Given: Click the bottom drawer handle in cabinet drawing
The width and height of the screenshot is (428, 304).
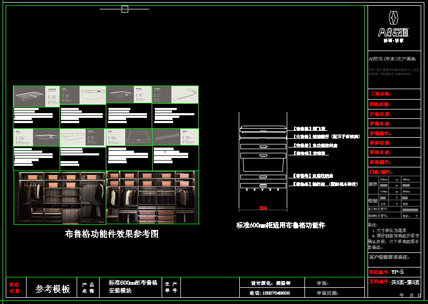Looking at the screenshot, I should [263, 185].
